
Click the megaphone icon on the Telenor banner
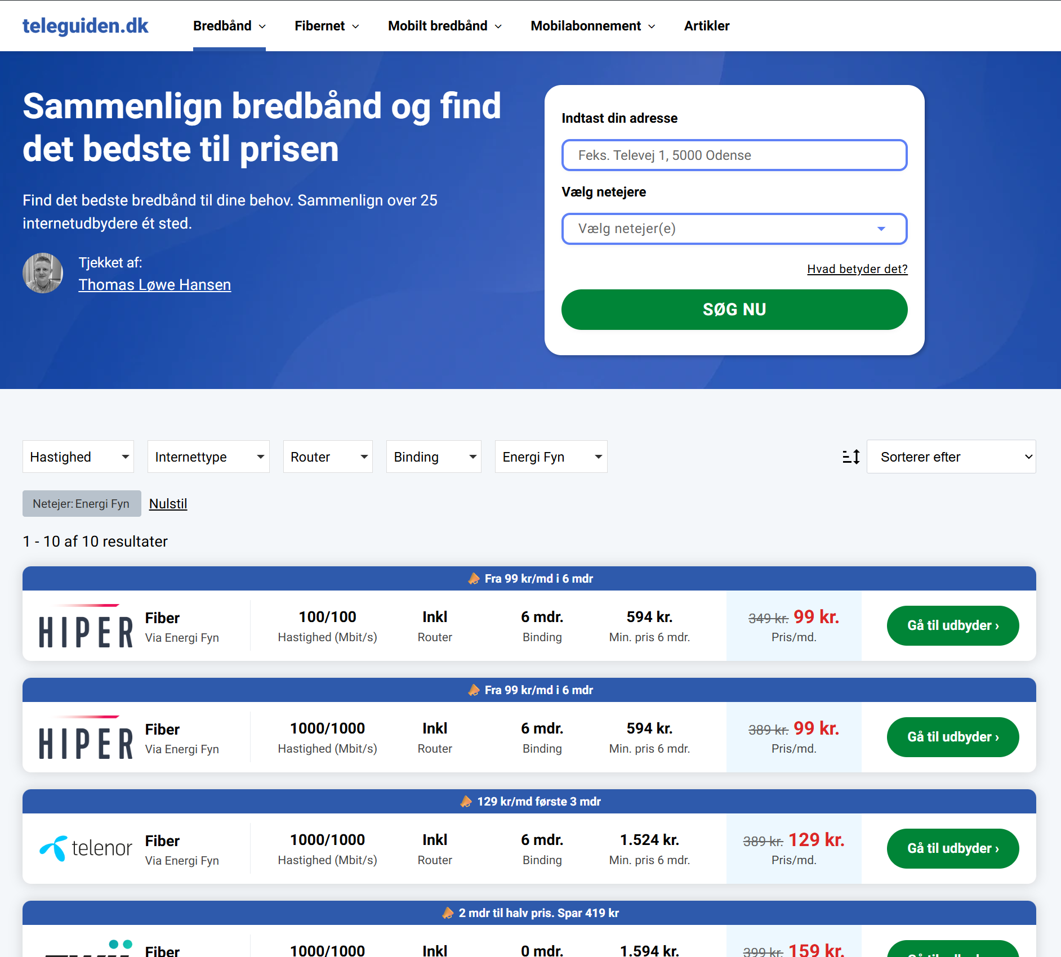tap(466, 802)
